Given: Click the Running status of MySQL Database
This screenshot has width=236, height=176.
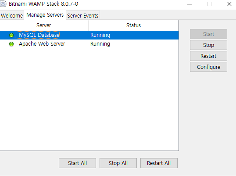Looking at the screenshot, I should (100, 35).
